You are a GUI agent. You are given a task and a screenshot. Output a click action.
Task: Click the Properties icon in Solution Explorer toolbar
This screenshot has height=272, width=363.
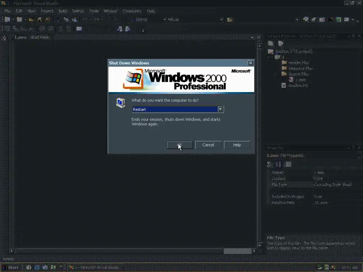coord(270,43)
